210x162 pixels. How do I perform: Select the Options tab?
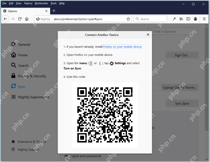[25, 11]
